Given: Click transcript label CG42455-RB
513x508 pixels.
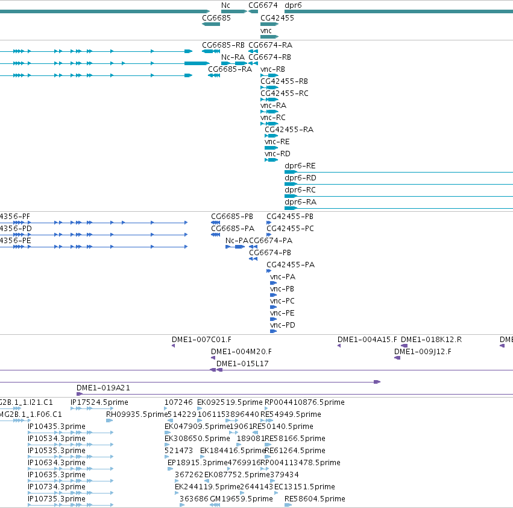Looking at the screenshot, I should click(284, 81).
